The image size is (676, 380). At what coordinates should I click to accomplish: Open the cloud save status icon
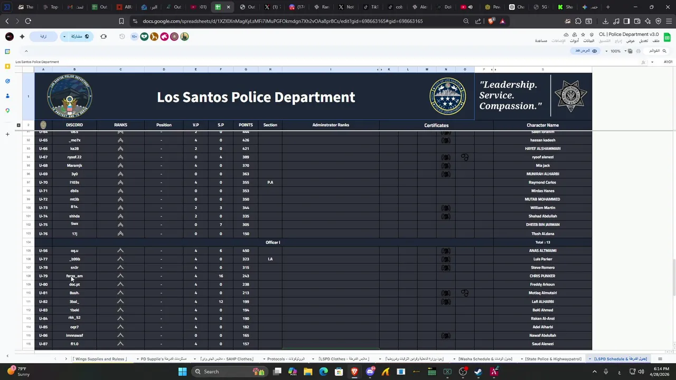coord(566,35)
